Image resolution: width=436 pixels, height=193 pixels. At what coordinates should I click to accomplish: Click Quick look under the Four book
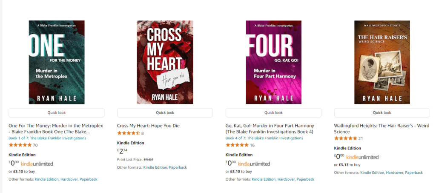click(273, 112)
